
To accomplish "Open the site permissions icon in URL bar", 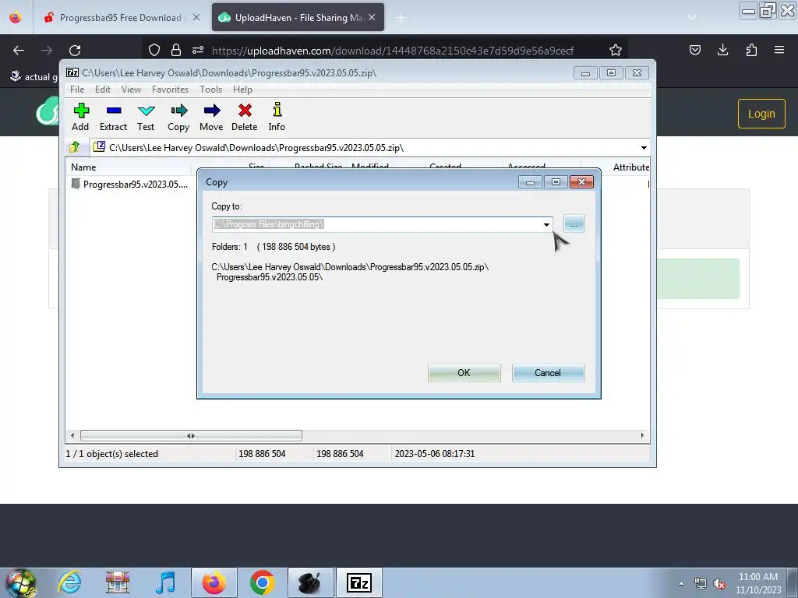I will pyautogui.click(x=198, y=50).
